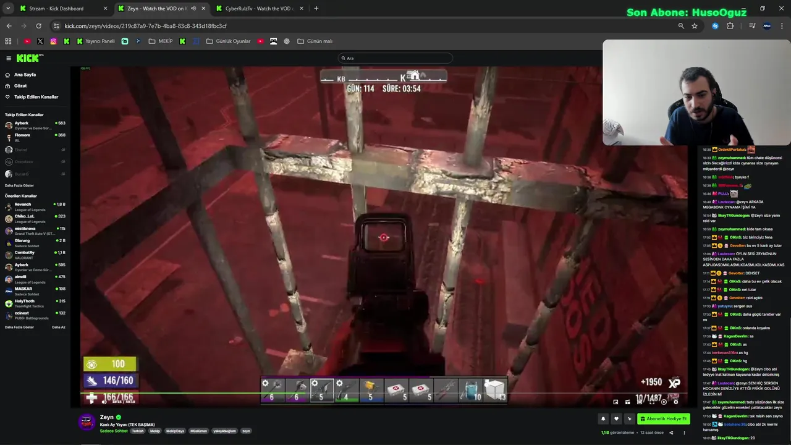Open the Günlük Oyunlar bookmarks folder

(229, 41)
